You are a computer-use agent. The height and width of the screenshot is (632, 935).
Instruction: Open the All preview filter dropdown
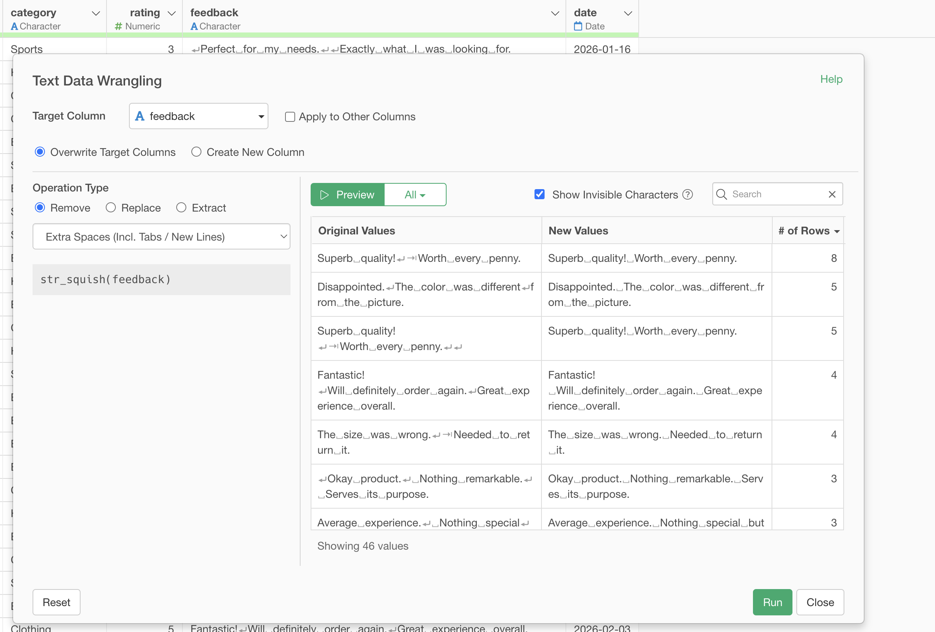(415, 195)
